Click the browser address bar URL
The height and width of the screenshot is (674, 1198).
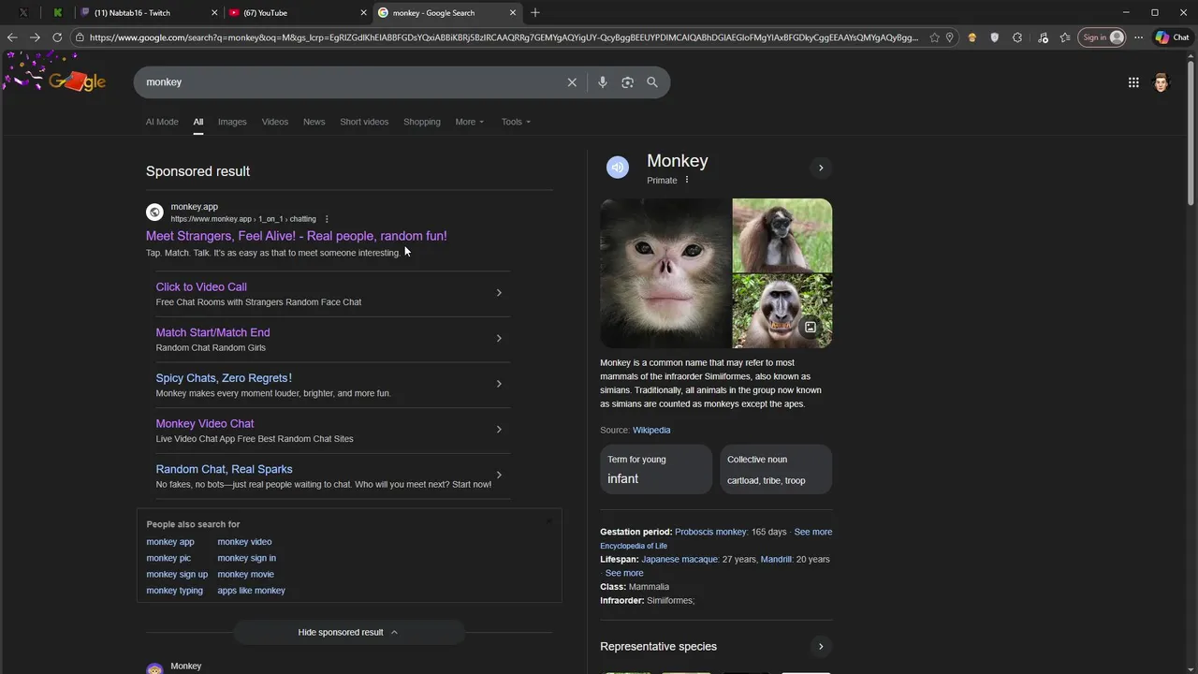(x=504, y=37)
